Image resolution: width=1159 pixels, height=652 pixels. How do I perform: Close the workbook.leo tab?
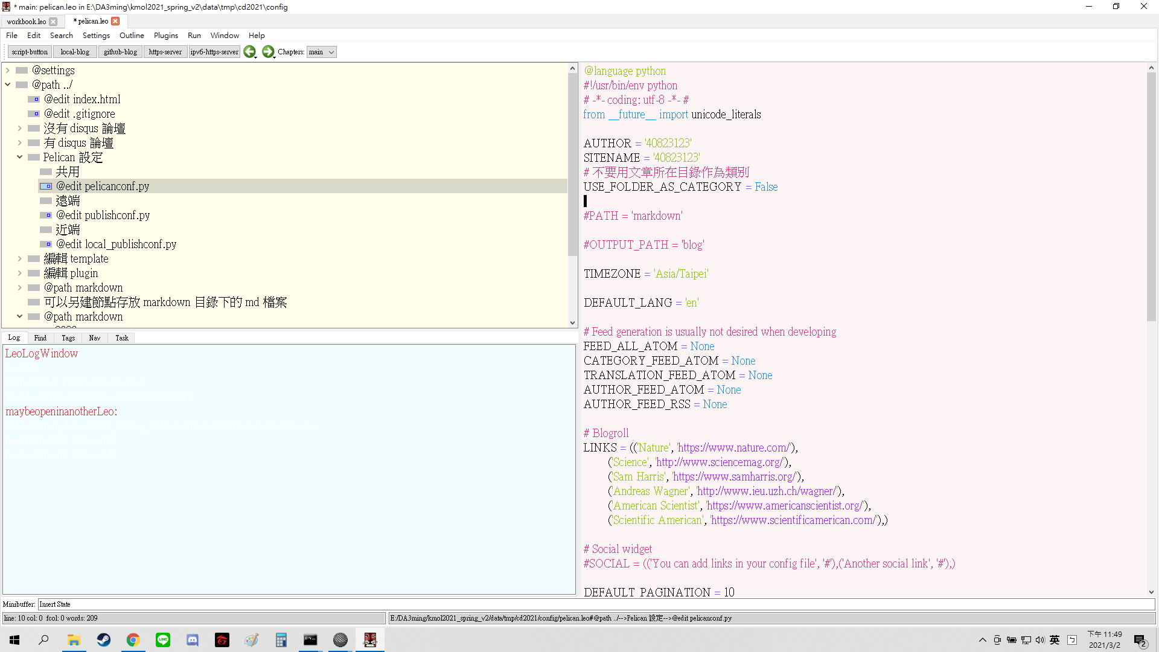click(x=53, y=22)
